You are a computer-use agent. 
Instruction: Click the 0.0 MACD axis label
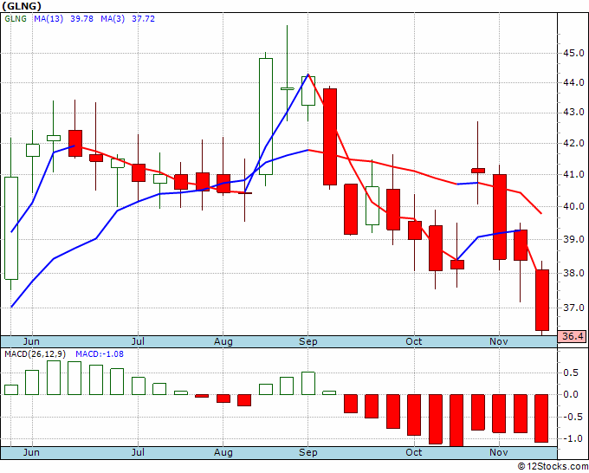pyautogui.click(x=571, y=394)
